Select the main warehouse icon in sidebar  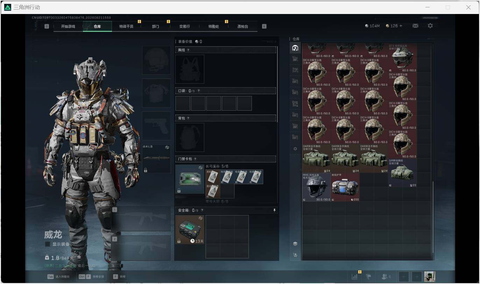click(x=295, y=48)
